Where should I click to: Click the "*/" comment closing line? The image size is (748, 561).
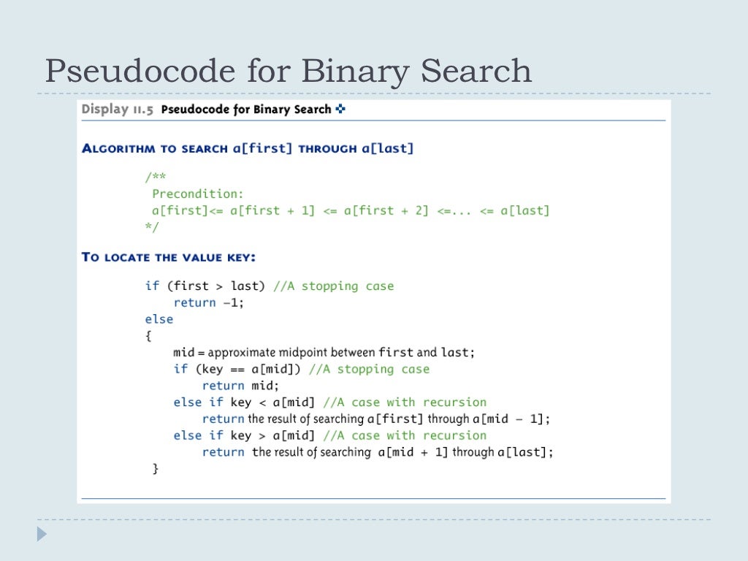[152, 226]
